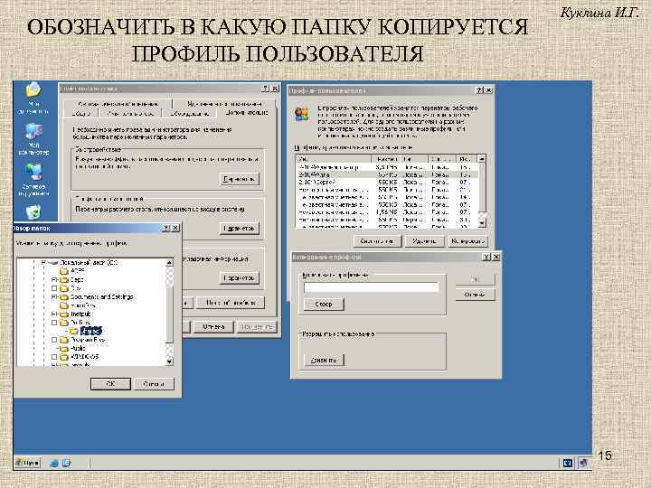
Task: Click the users icon in Профили пользователей dialog
Action: pos(302,114)
